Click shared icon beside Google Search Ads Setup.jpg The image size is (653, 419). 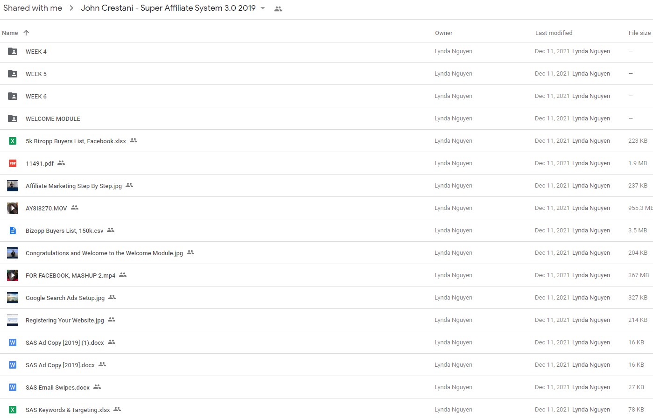112,297
